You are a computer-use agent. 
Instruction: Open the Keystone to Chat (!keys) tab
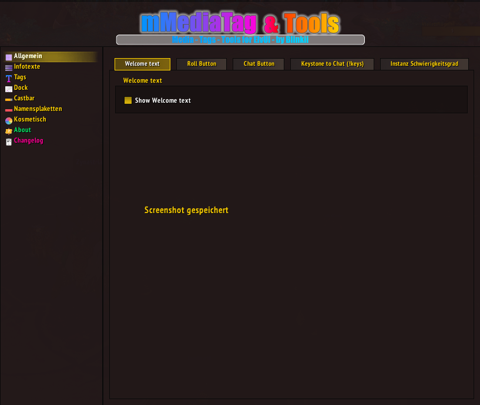click(x=333, y=64)
